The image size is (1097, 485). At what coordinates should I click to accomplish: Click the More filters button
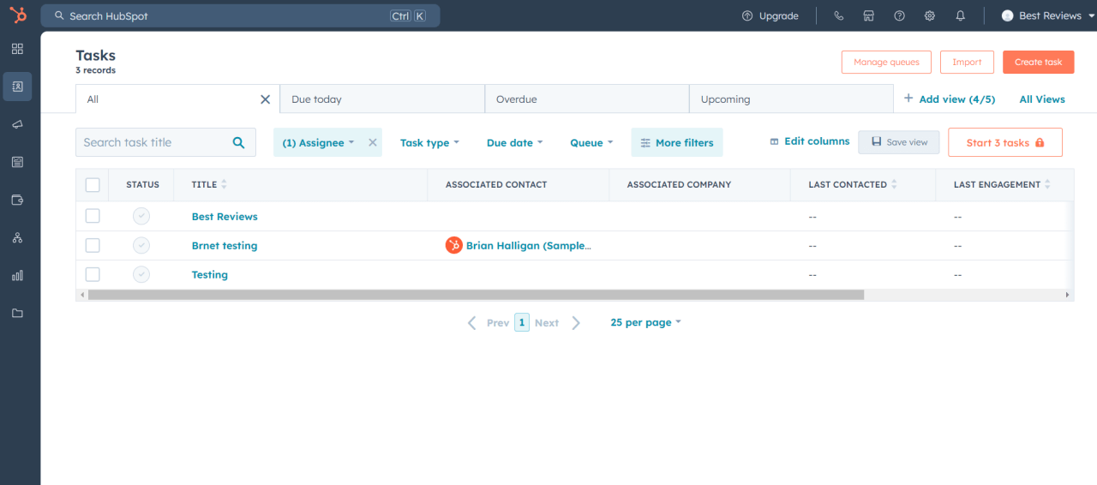677,143
